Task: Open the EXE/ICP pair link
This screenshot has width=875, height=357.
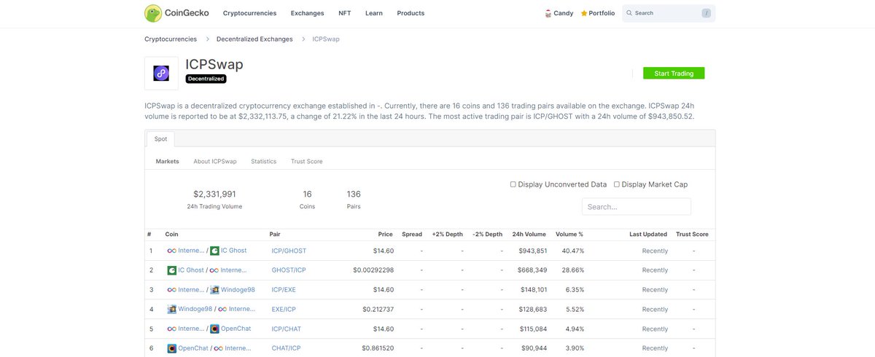Action: click(284, 310)
